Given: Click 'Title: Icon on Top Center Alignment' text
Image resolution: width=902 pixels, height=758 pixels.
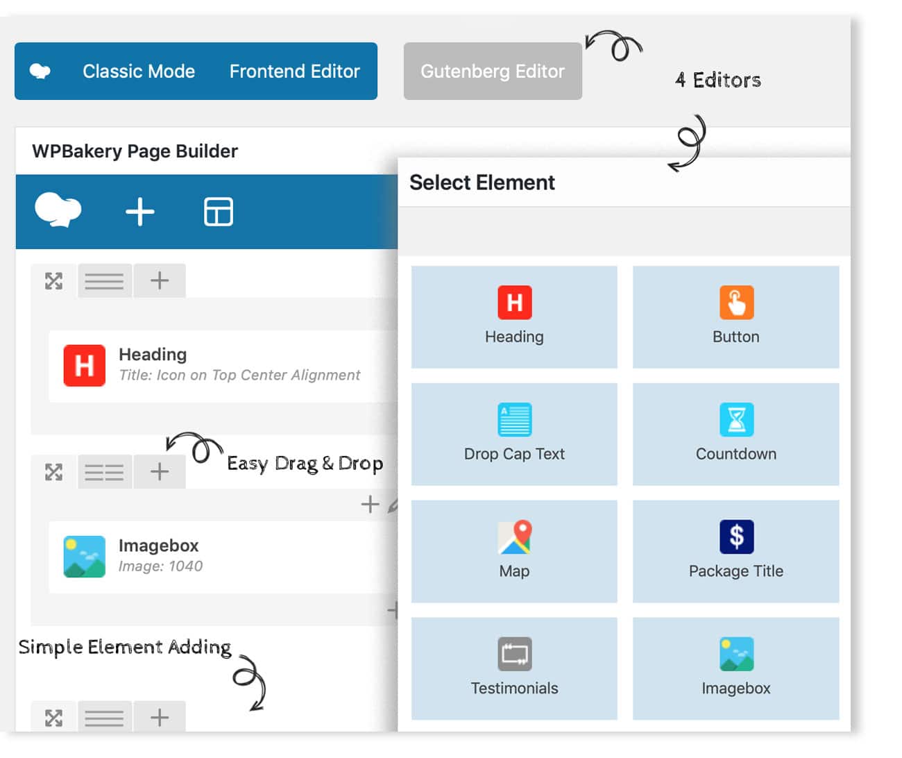Looking at the screenshot, I should click(239, 376).
